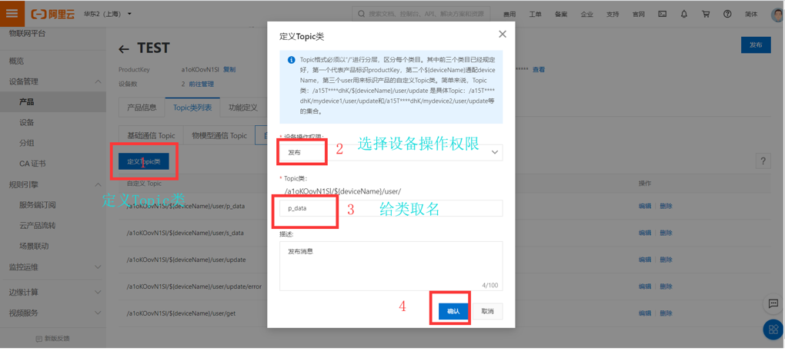
Task: Open 支持 in the top bar
Action: click(x=613, y=14)
